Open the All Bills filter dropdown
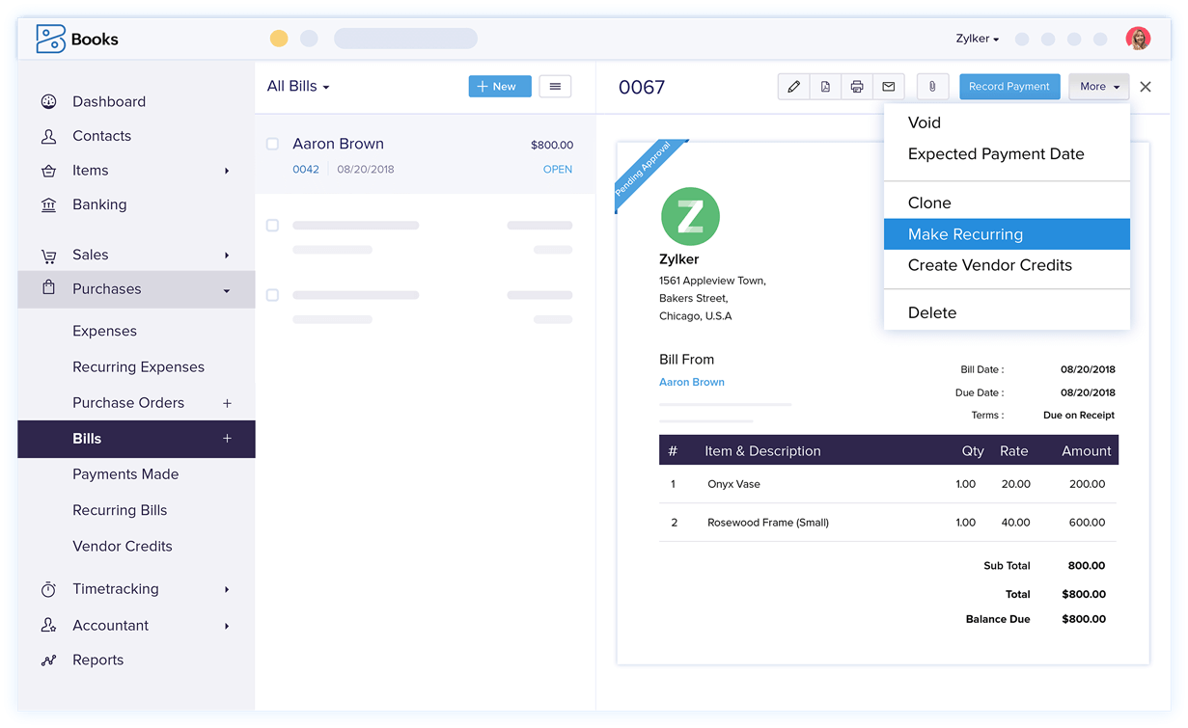Screen dimensions: 1188x728 298,87
